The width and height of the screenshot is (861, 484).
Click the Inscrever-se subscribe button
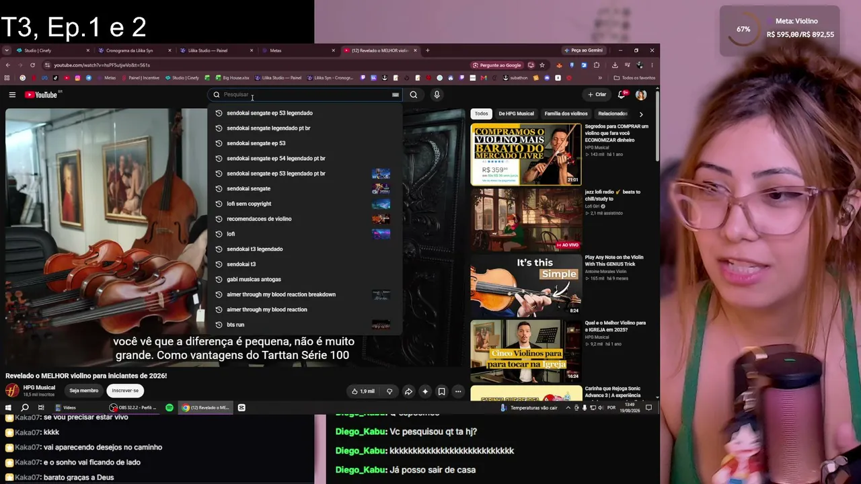pyautogui.click(x=125, y=391)
